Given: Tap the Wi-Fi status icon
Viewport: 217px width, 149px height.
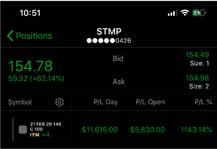Looking at the screenshot, I should point(185,13).
